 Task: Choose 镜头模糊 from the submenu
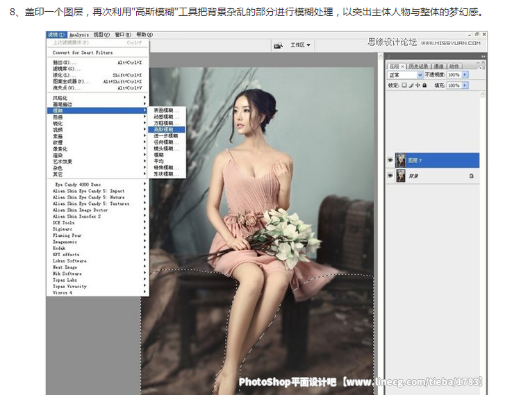click(x=167, y=149)
